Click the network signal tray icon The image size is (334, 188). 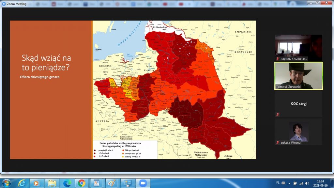pyautogui.click(x=301, y=183)
